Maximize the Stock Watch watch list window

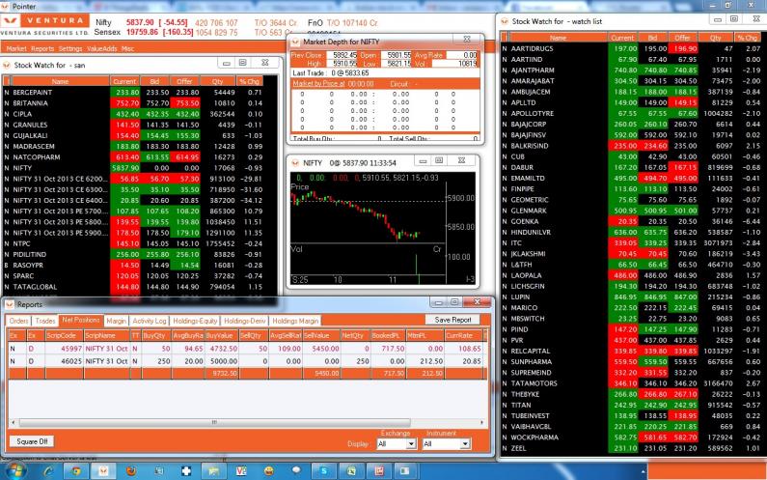pyautogui.click(x=734, y=19)
